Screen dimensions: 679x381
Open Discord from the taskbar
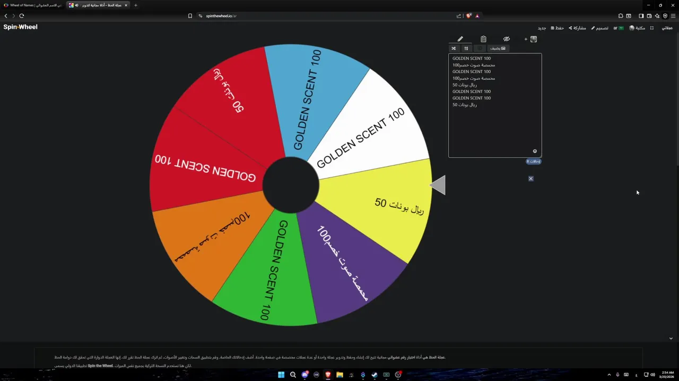(x=304, y=375)
